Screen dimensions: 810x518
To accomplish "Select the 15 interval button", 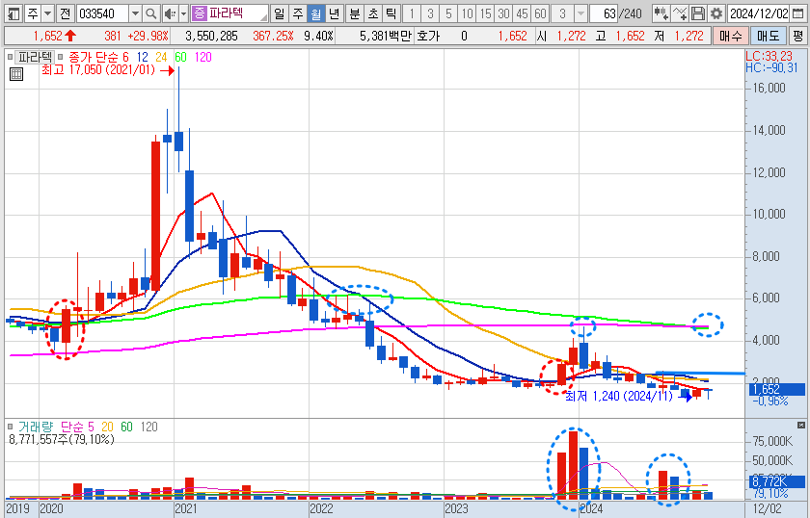I will [485, 13].
